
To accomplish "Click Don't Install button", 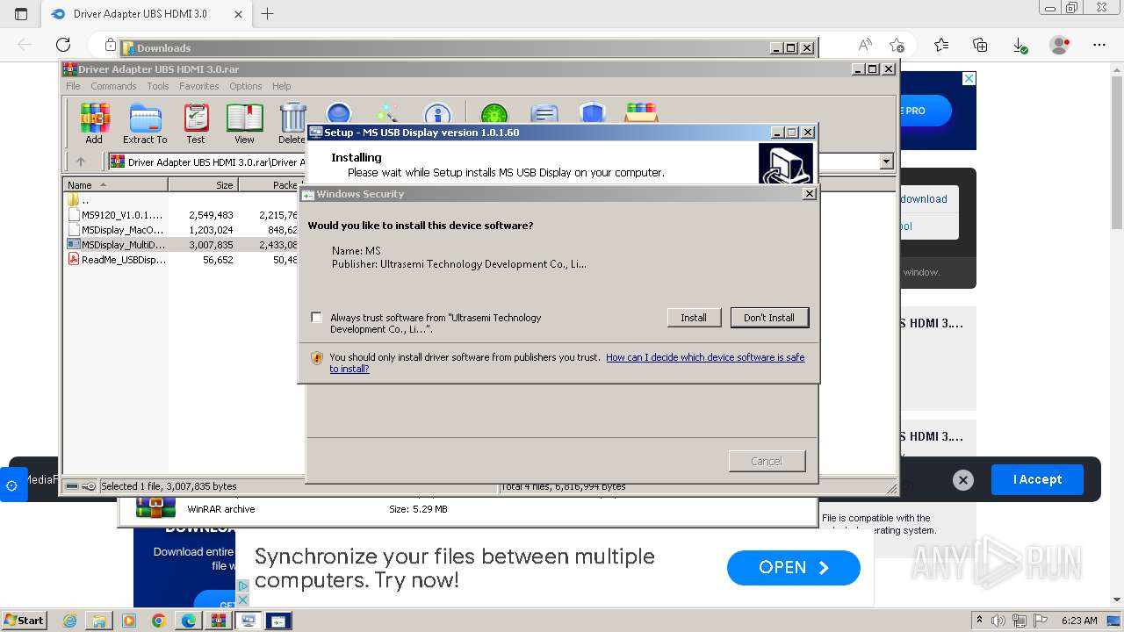I will click(x=769, y=318).
